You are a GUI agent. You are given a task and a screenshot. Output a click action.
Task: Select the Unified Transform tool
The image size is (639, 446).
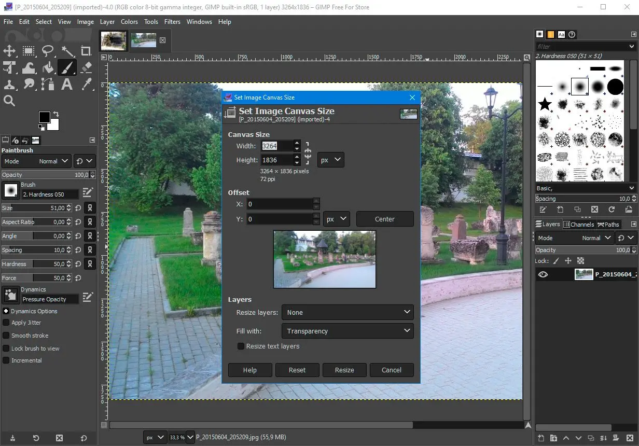(x=9, y=67)
